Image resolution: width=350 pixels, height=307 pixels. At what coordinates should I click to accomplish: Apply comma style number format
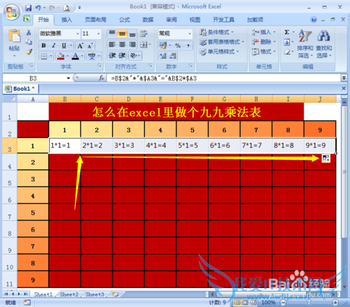(188, 45)
